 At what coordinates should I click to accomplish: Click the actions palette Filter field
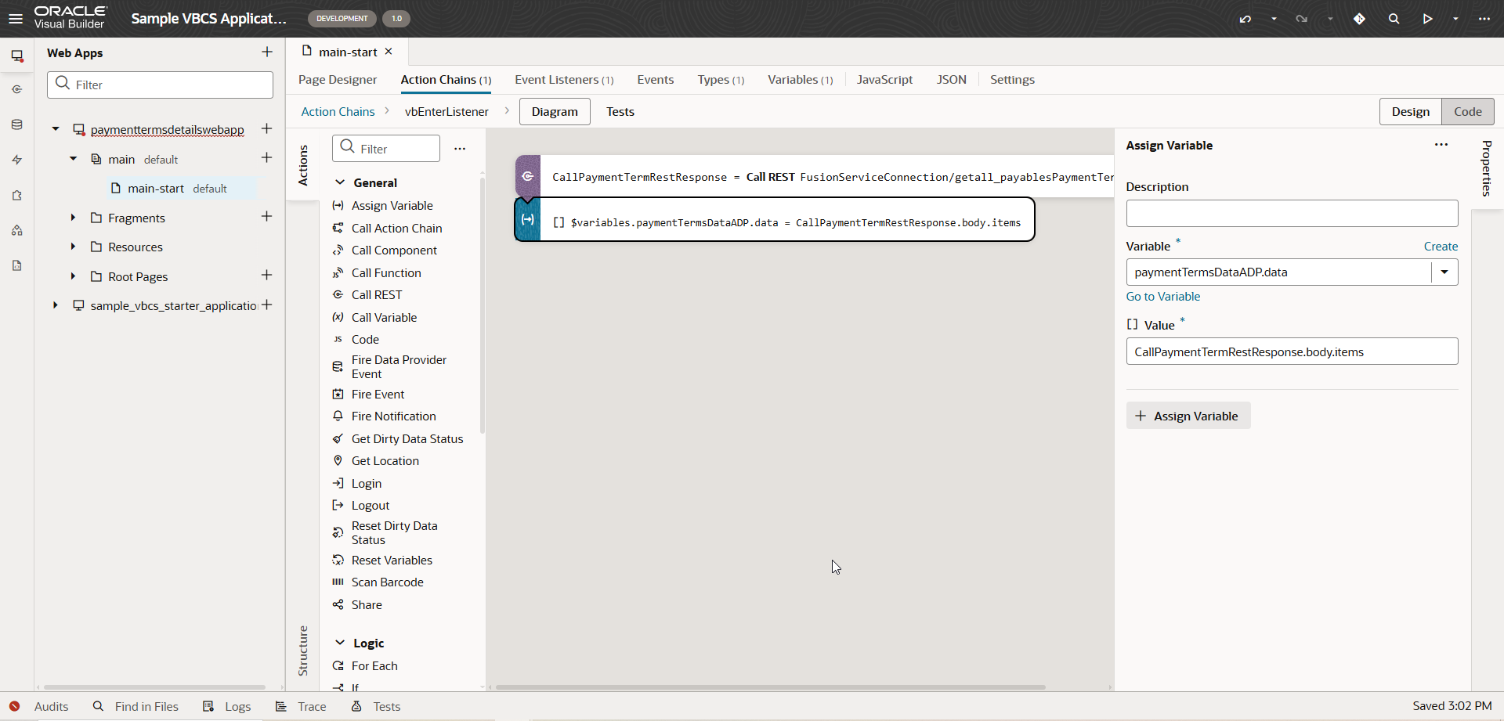386,149
